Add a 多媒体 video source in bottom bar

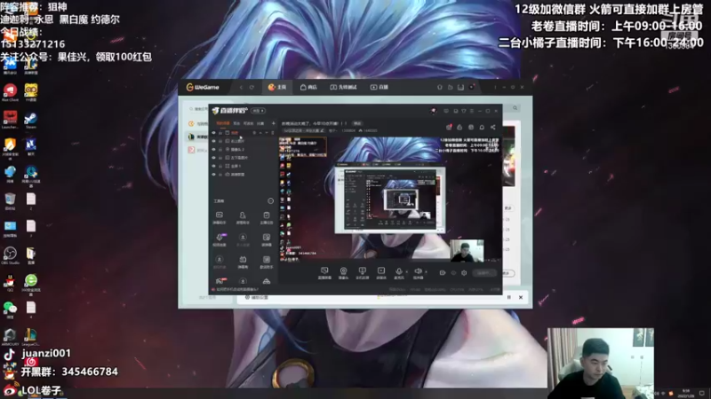coord(381,273)
